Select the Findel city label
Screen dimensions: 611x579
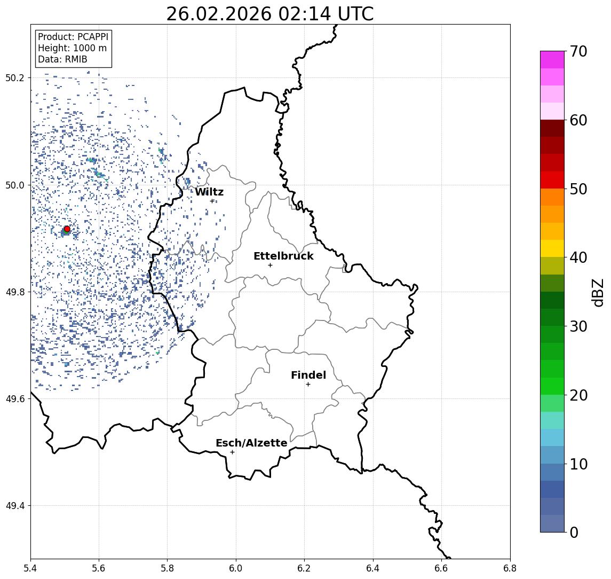308,375
